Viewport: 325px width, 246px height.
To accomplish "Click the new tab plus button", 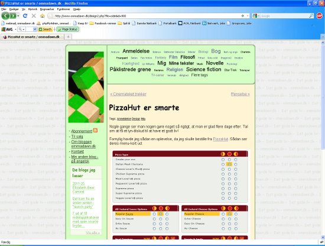I will 68,37.
